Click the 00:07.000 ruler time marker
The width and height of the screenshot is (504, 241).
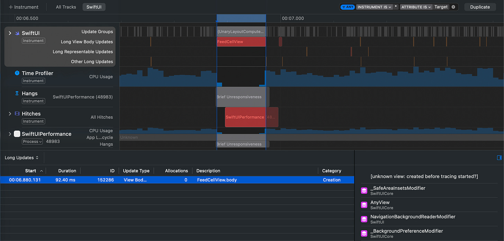pyautogui.click(x=293, y=18)
